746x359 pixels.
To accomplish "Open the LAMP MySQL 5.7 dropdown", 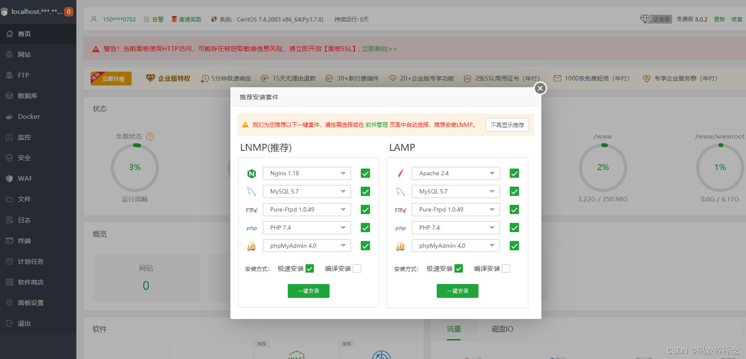I will click(x=456, y=191).
